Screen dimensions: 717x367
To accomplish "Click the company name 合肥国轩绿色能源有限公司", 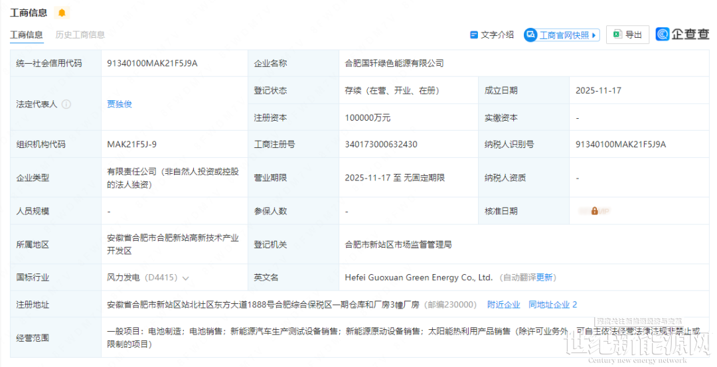I will pos(394,64).
